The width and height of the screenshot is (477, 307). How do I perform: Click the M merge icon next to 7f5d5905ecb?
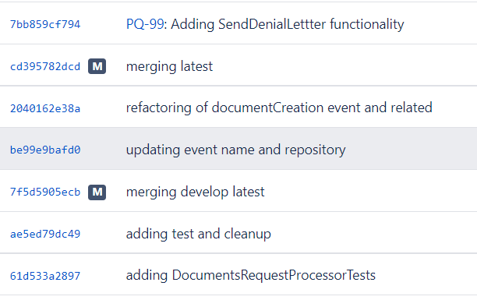97,192
